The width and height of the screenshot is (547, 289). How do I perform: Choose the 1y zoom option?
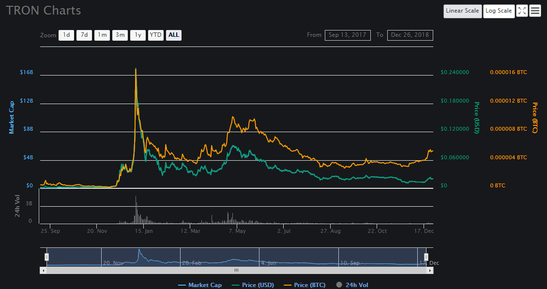138,35
